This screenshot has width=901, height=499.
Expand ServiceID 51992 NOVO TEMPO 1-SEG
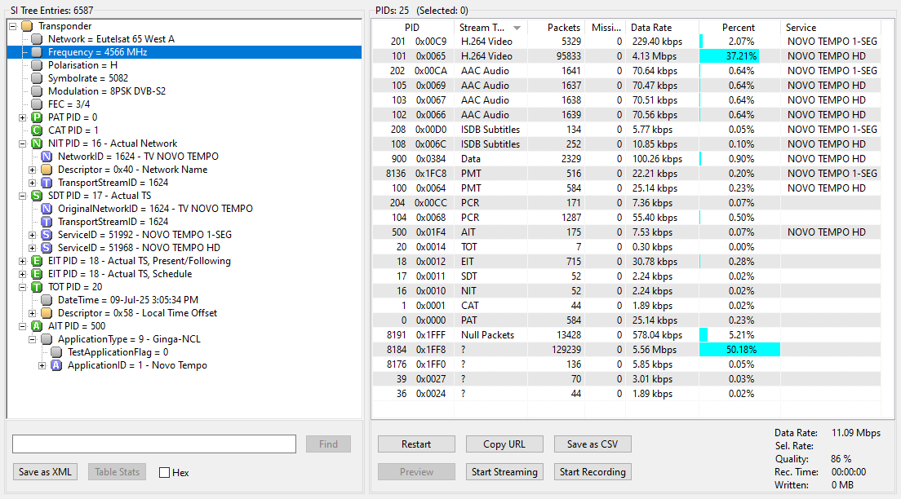click(32, 235)
